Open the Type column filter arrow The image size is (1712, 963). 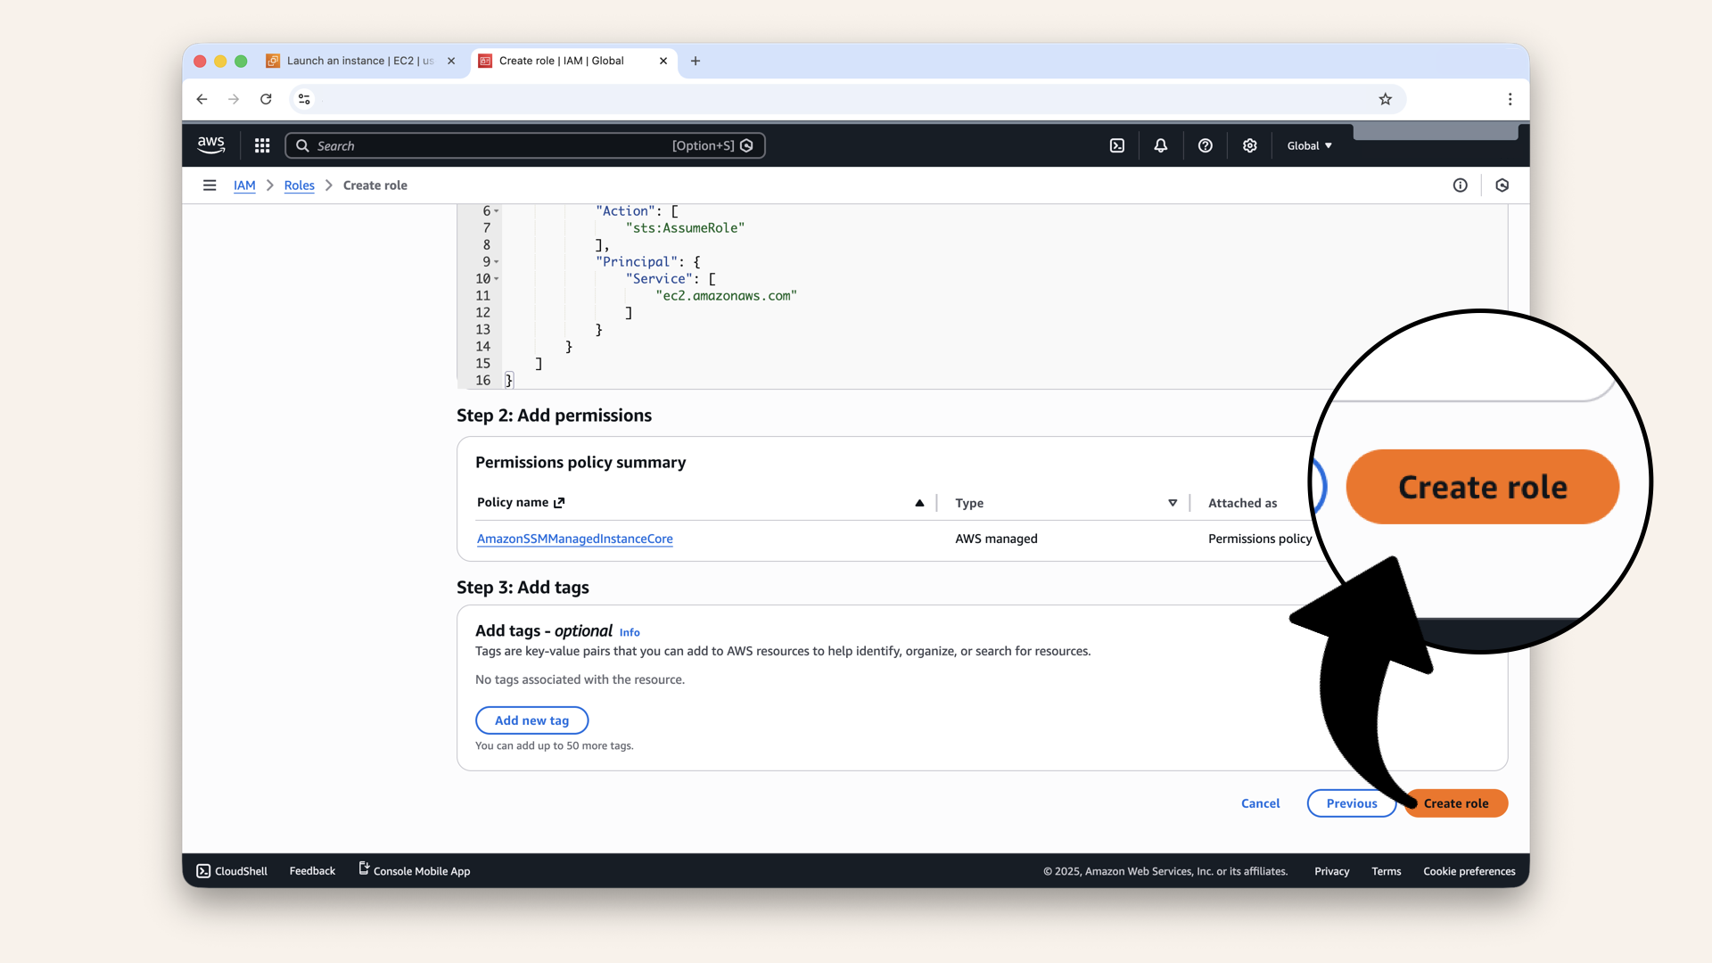coord(1173,503)
